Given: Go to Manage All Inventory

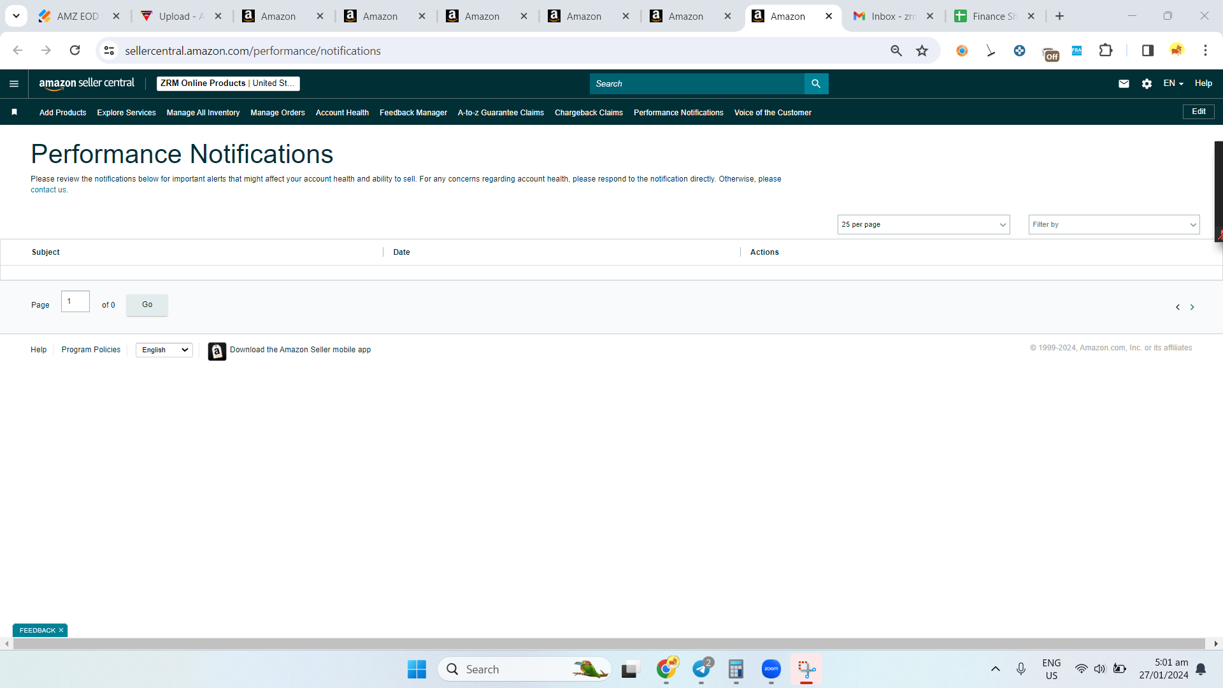Looking at the screenshot, I should tap(203, 113).
